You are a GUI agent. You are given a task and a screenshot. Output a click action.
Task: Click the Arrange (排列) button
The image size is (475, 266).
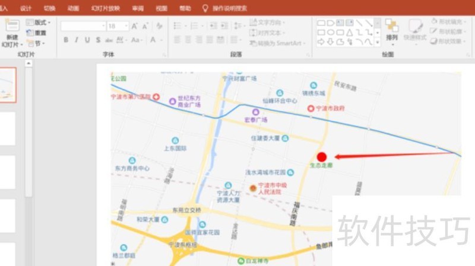tap(392, 32)
